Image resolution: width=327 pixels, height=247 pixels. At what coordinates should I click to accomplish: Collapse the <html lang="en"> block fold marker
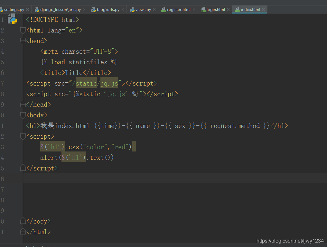click(x=23, y=31)
